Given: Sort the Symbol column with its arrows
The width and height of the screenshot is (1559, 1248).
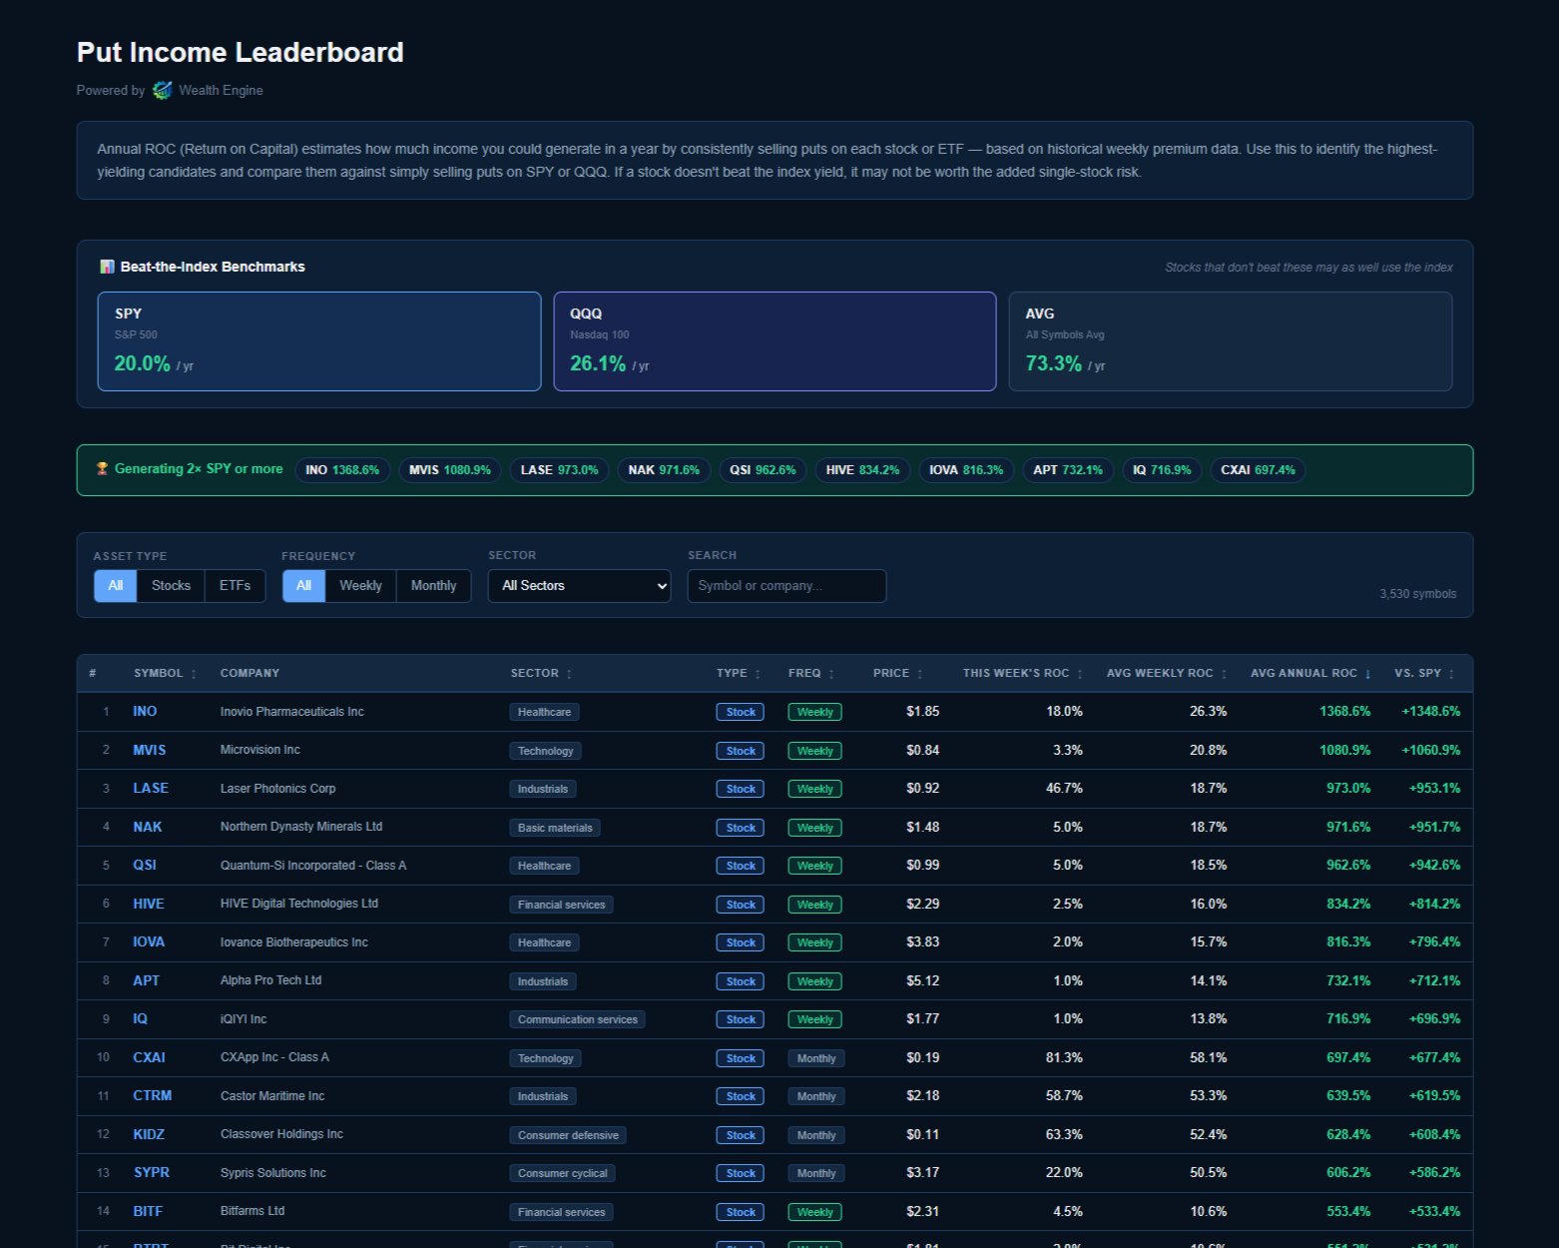Looking at the screenshot, I should pyautogui.click(x=193, y=673).
